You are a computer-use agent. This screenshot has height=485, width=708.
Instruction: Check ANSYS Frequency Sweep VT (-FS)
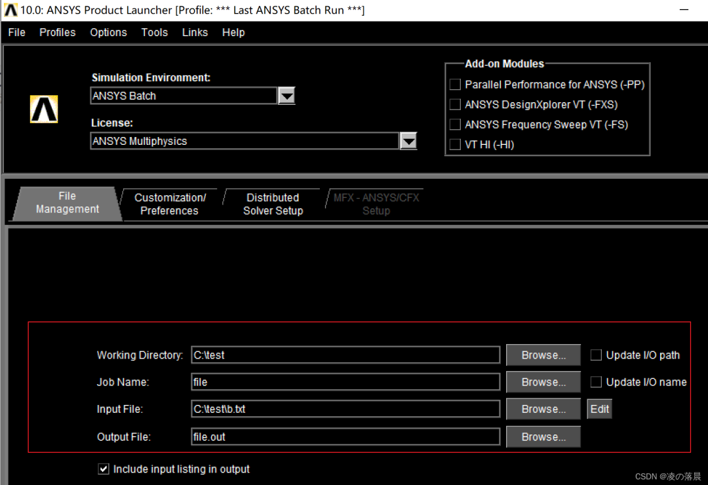tap(455, 125)
